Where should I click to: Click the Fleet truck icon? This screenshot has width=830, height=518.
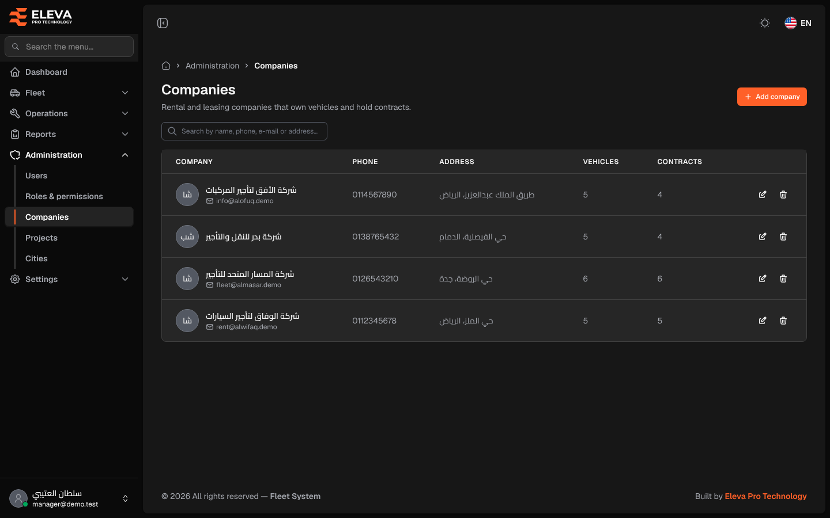click(15, 93)
